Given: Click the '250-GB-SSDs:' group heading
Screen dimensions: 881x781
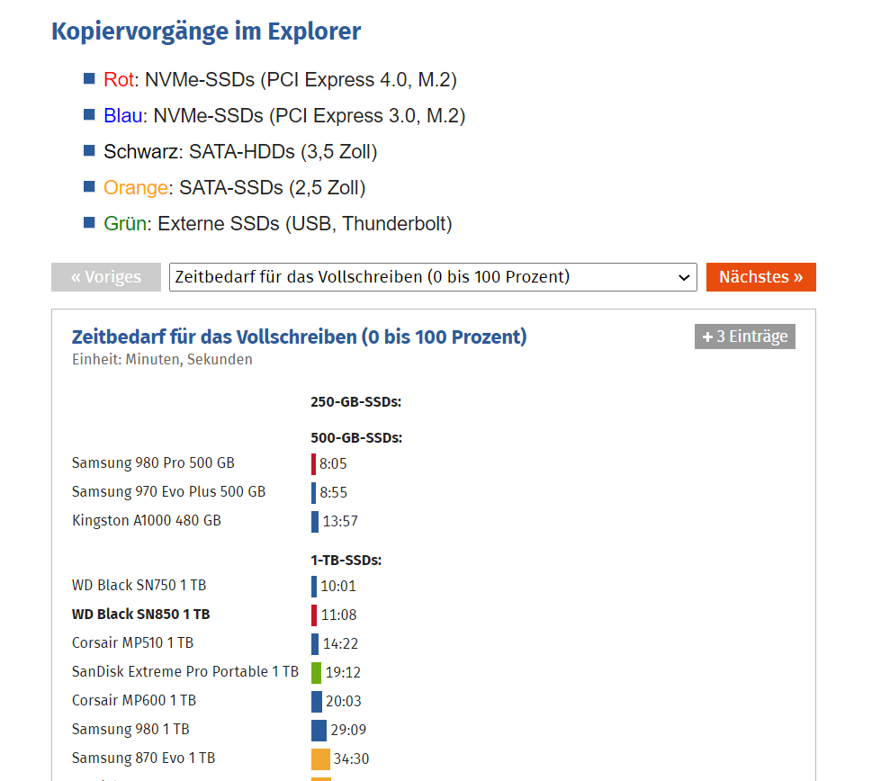Looking at the screenshot, I should coord(356,402).
